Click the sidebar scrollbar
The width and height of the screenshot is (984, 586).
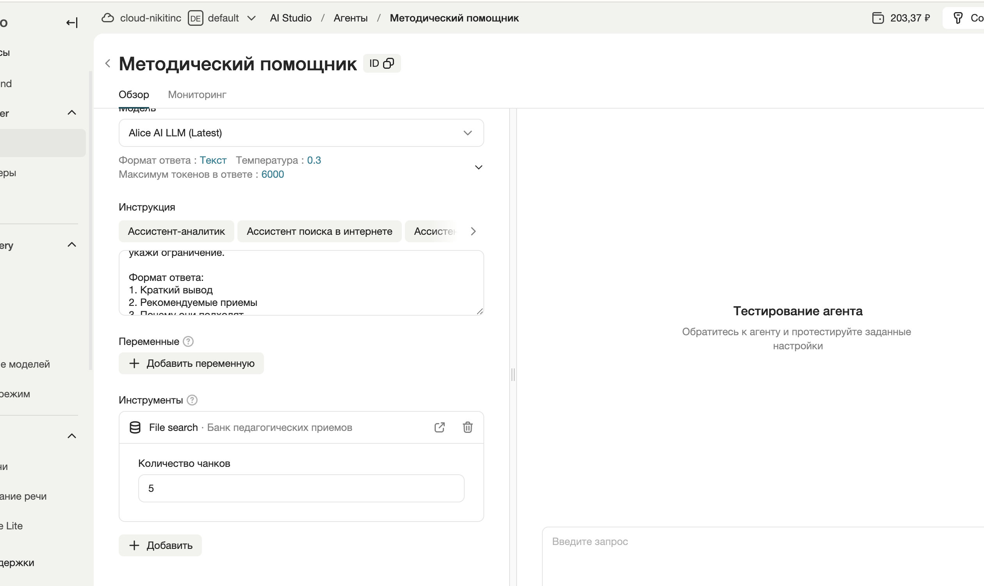click(90, 220)
